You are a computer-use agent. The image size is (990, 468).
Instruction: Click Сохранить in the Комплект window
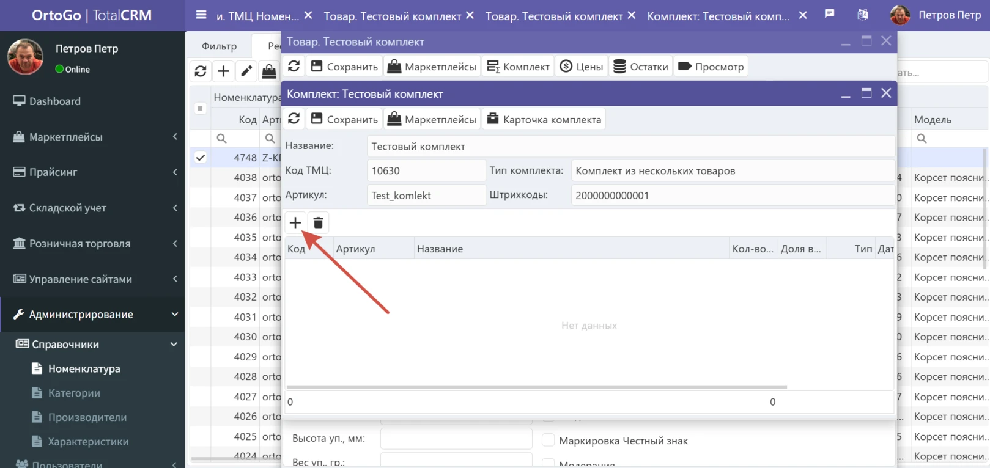(x=344, y=119)
